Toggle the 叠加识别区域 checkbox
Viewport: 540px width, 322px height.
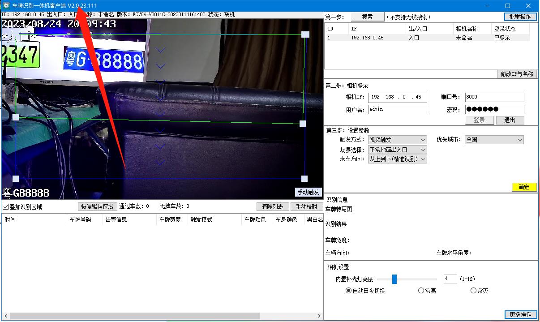click(6, 207)
